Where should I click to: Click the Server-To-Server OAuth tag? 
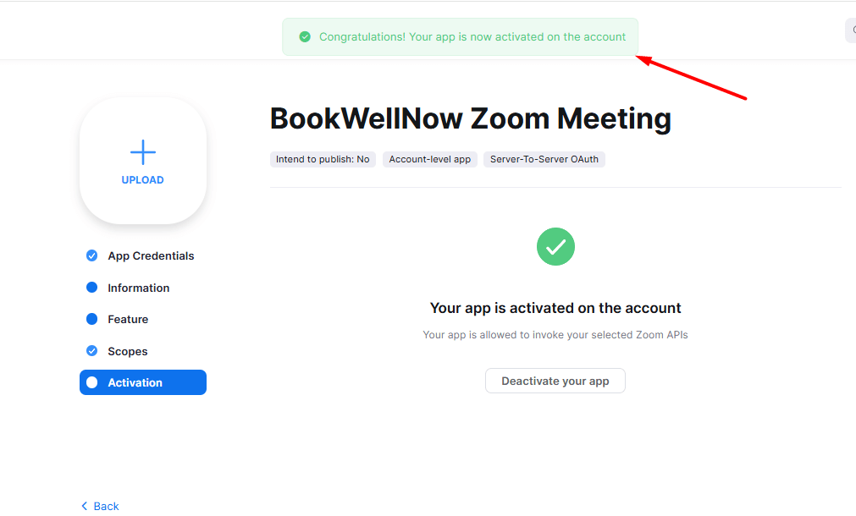pos(544,159)
